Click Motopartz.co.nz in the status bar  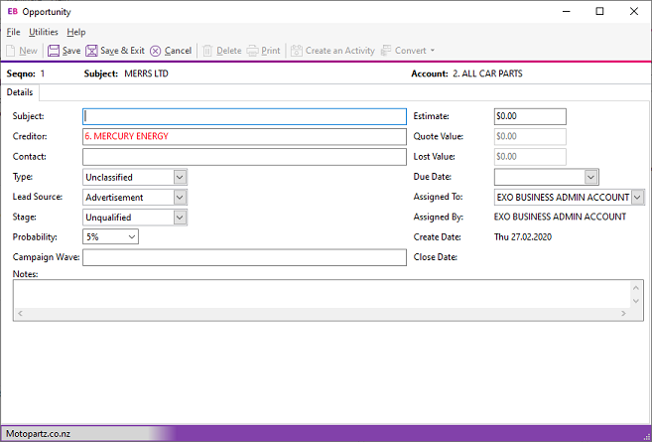[x=39, y=434]
